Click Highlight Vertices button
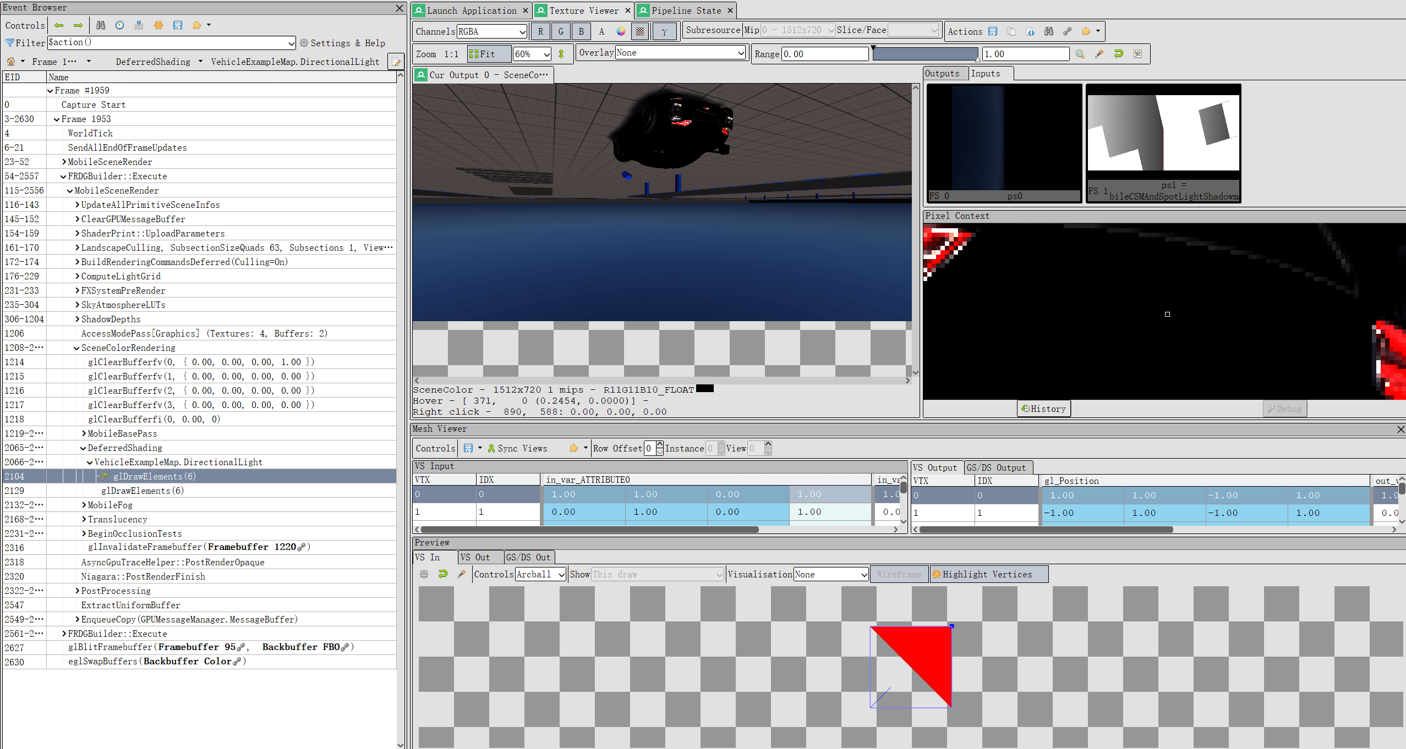Image resolution: width=1406 pixels, height=749 pixels. click(988, 574)
